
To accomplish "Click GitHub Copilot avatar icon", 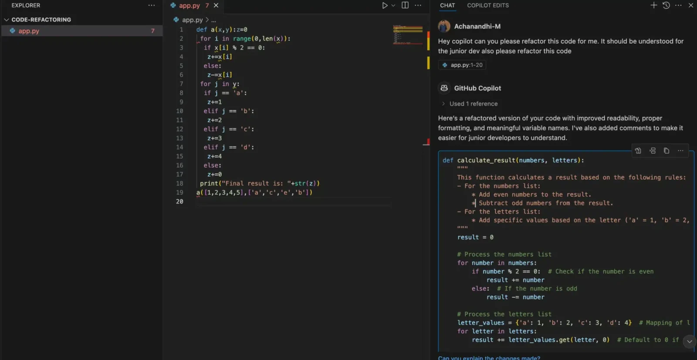I will pos(444,88).
